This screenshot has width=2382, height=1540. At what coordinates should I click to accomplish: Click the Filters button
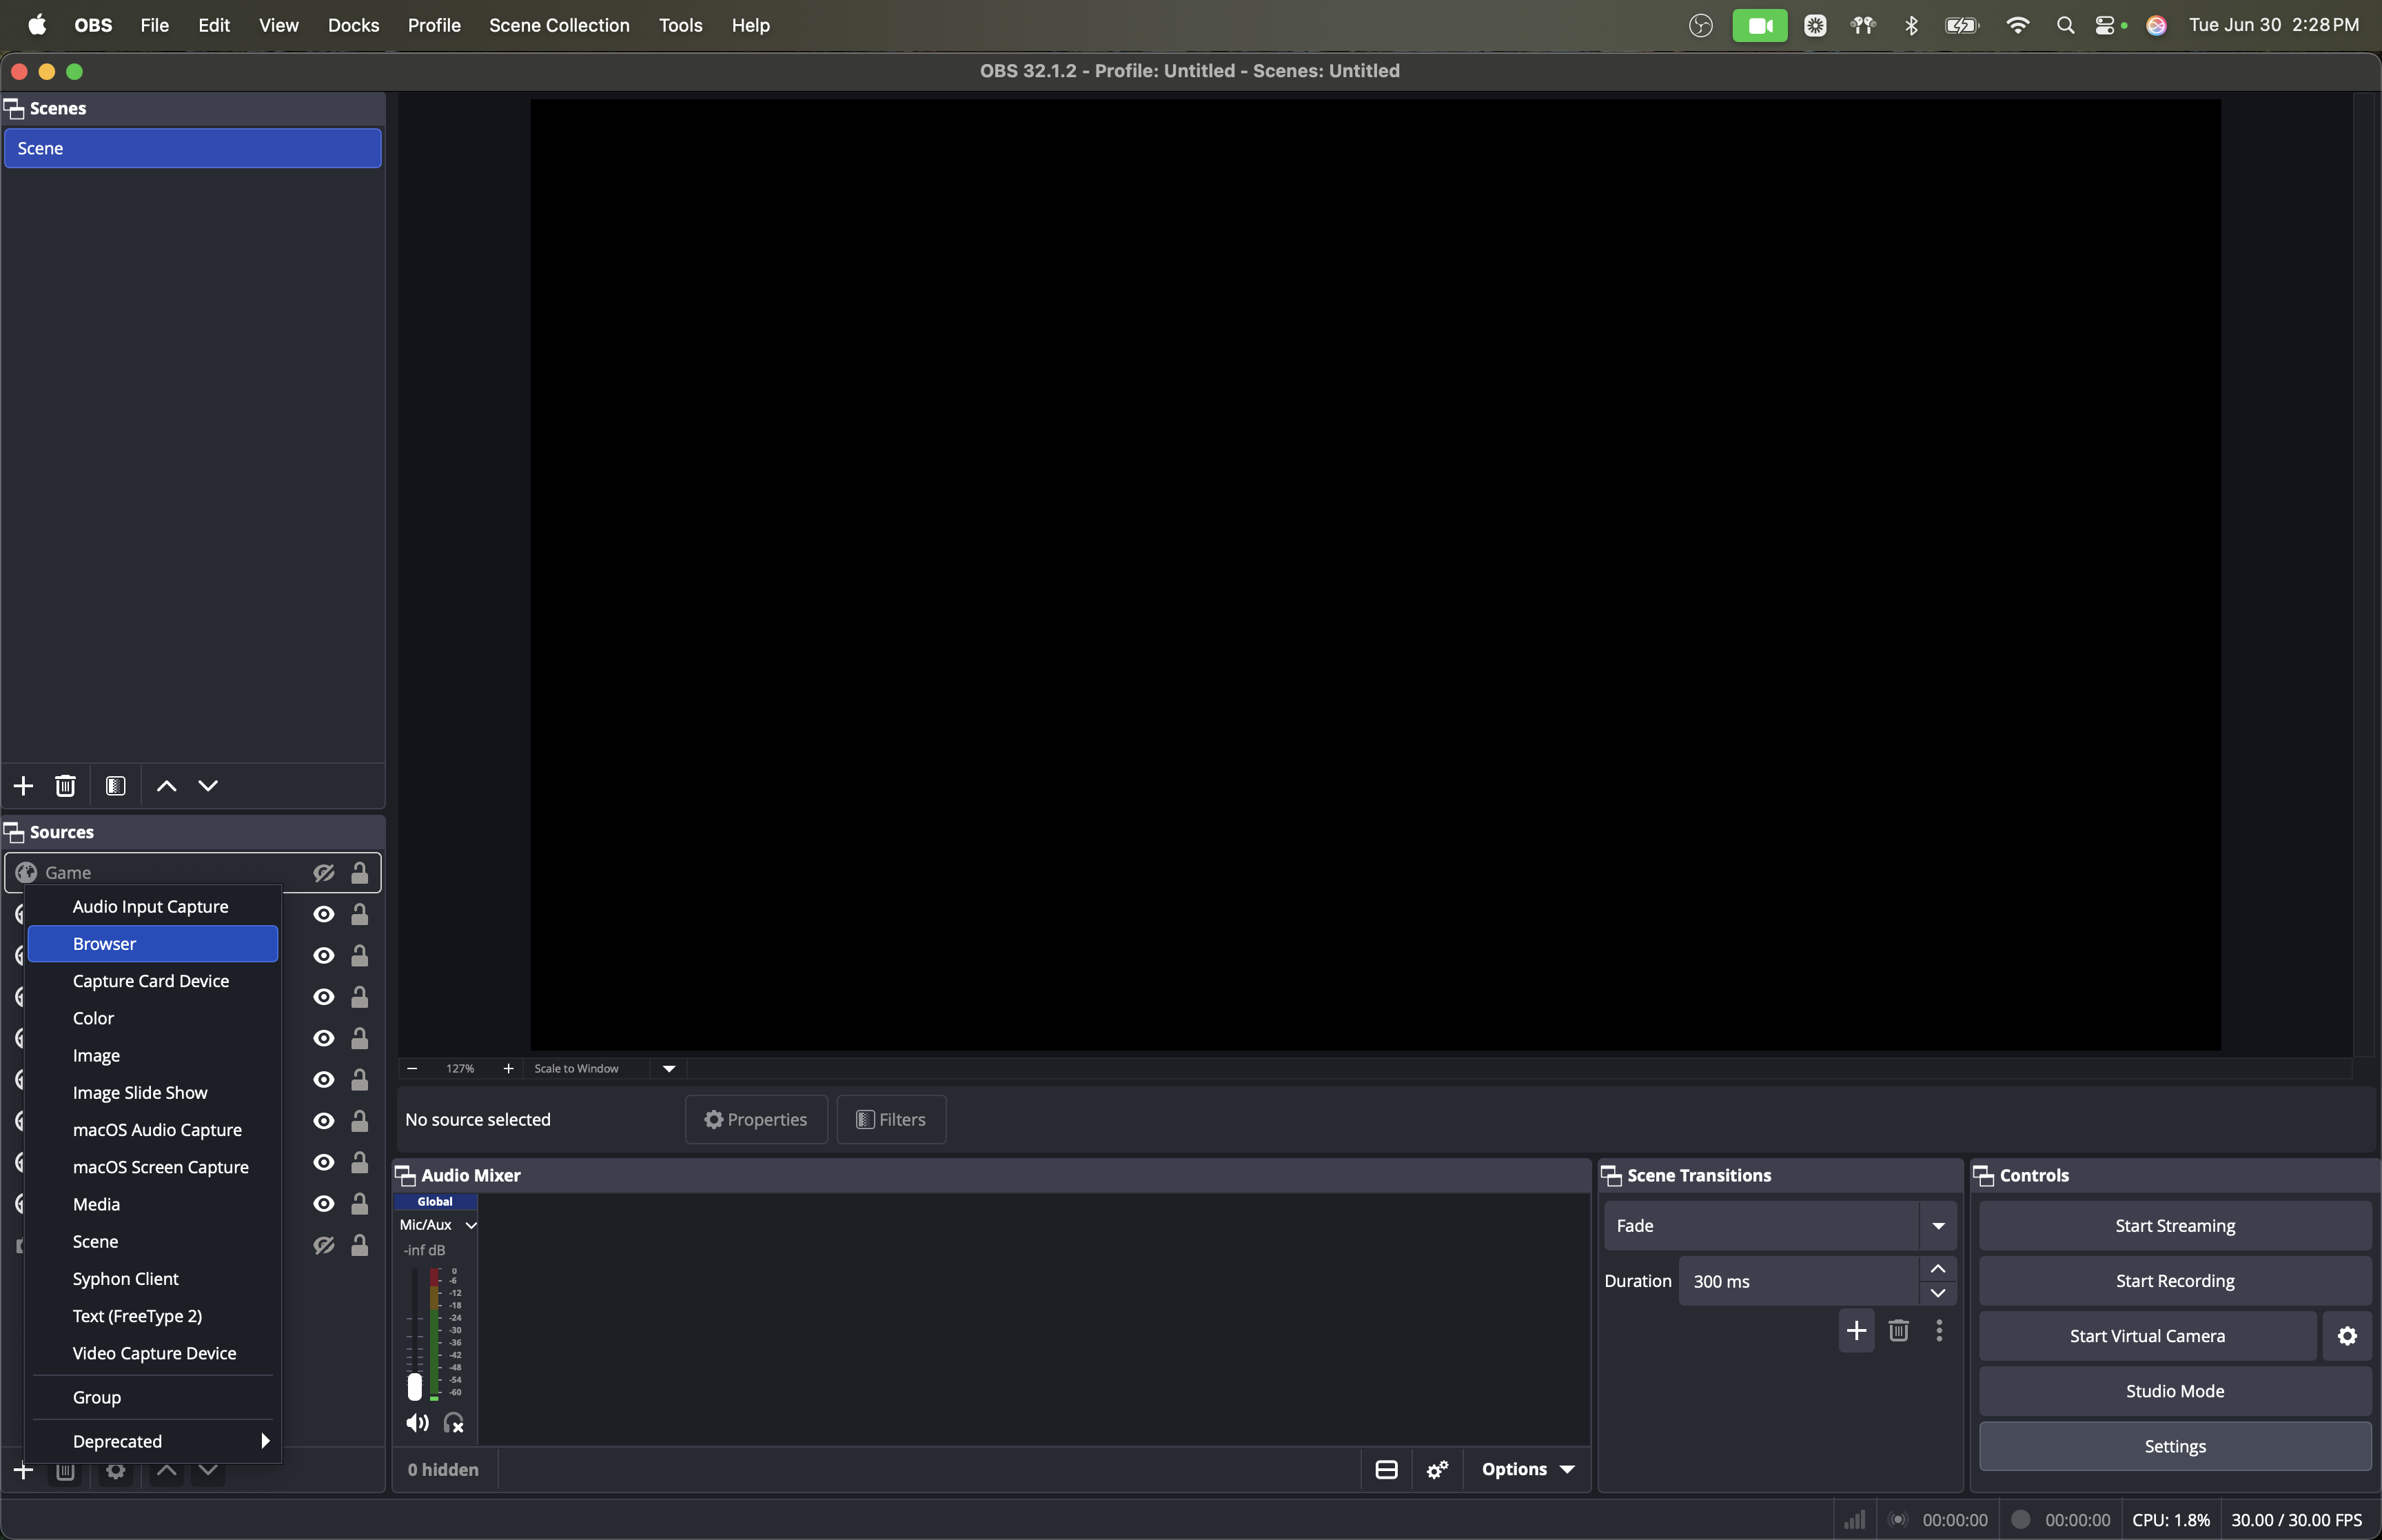coord(890,1120)
